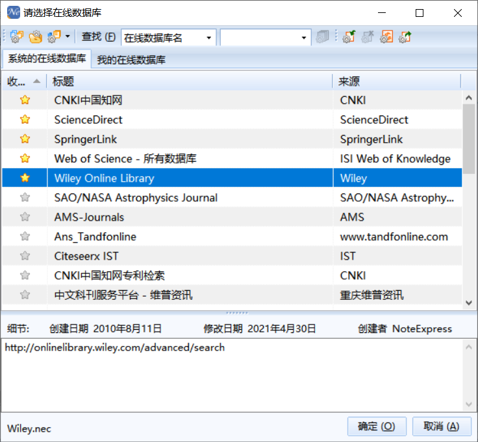This screenshot has width=478, height=442.
Task: Click the orange folder gear toolbar icon
Action: (x=36, y=37)
